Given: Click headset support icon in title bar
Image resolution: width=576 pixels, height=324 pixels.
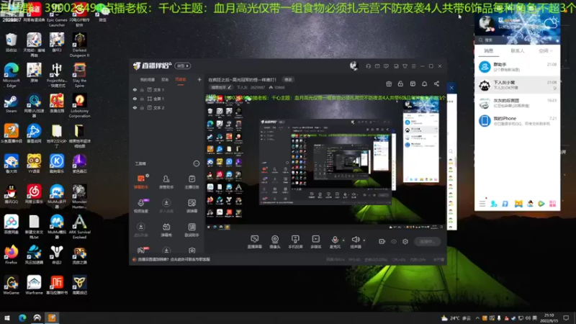Looking at the screenshot, I should coord(368,66).
